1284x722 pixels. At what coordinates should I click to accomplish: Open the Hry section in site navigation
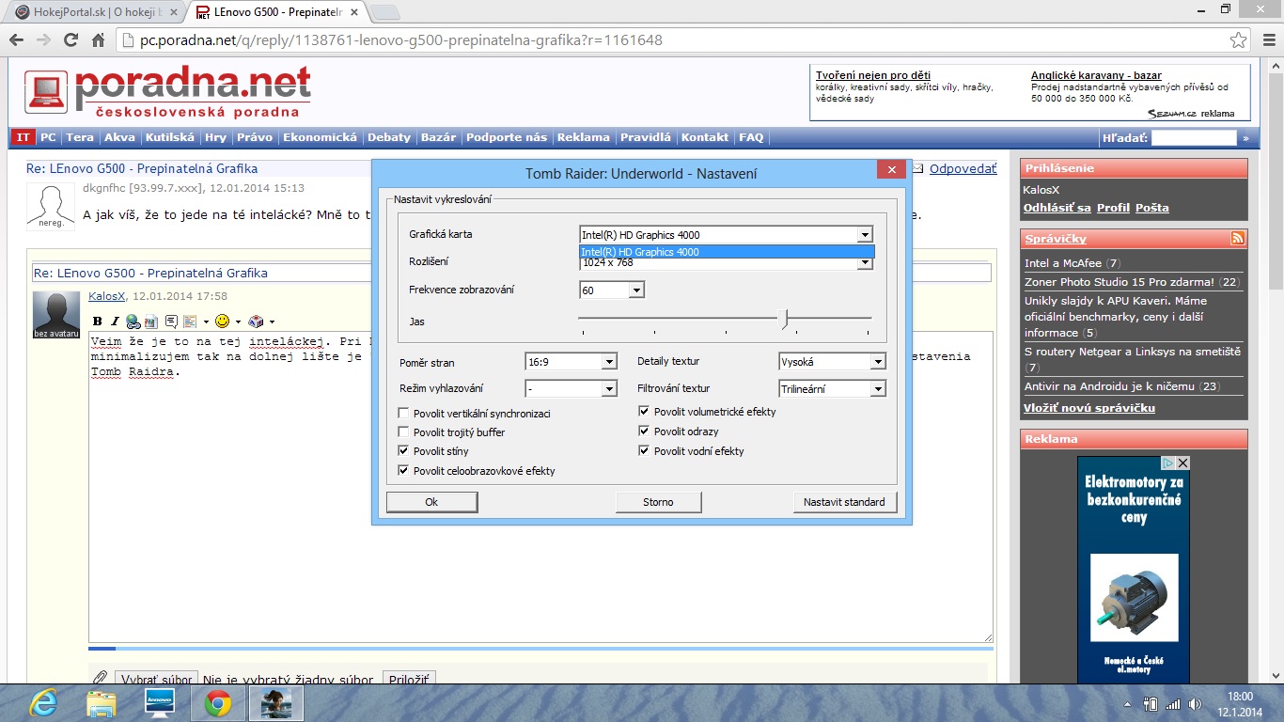[215, 137]
